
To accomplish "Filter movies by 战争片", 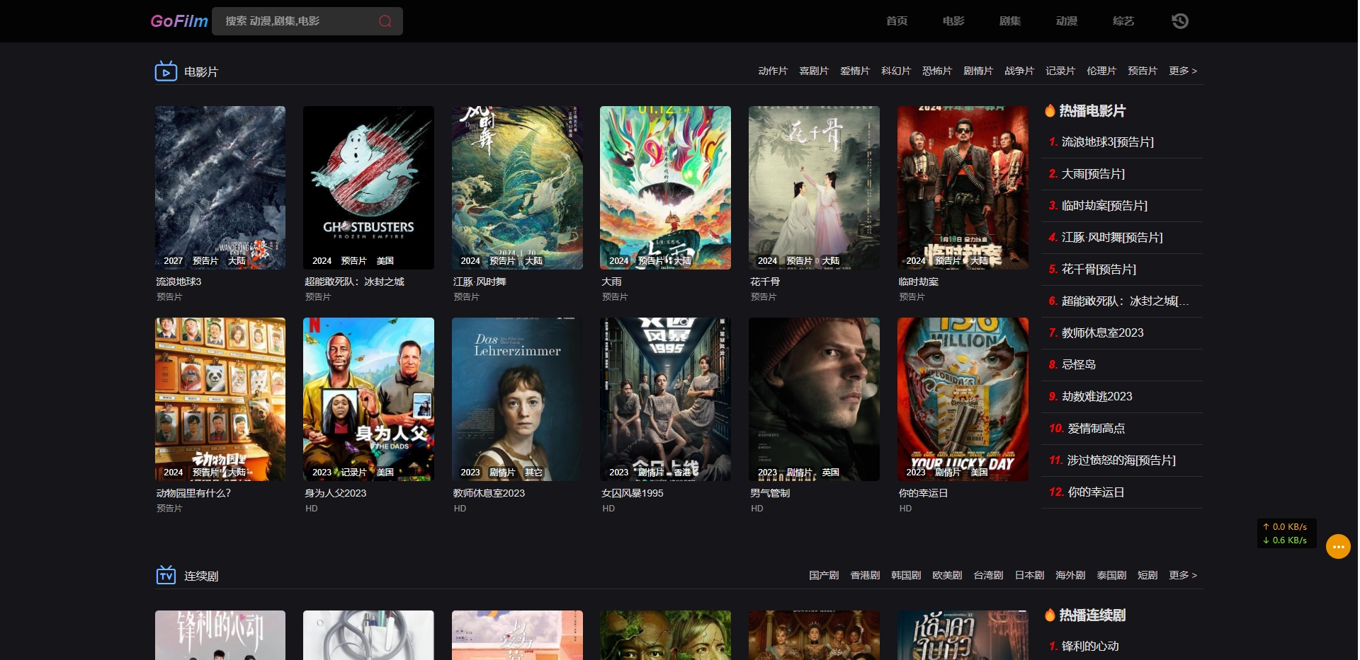I will (1019, 71).
